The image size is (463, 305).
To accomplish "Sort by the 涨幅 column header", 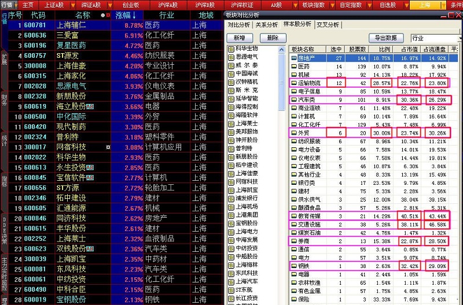I will coord(127,16).
